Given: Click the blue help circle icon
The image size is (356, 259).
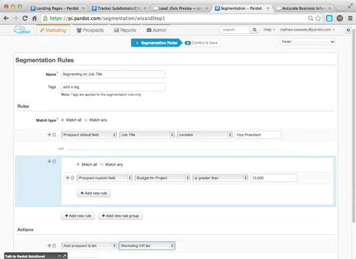Looking at the screenshot, I should [x=348, y=30].
